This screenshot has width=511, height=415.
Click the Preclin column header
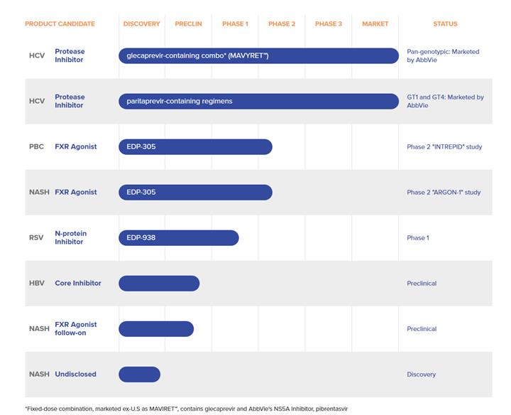[188, 24]
